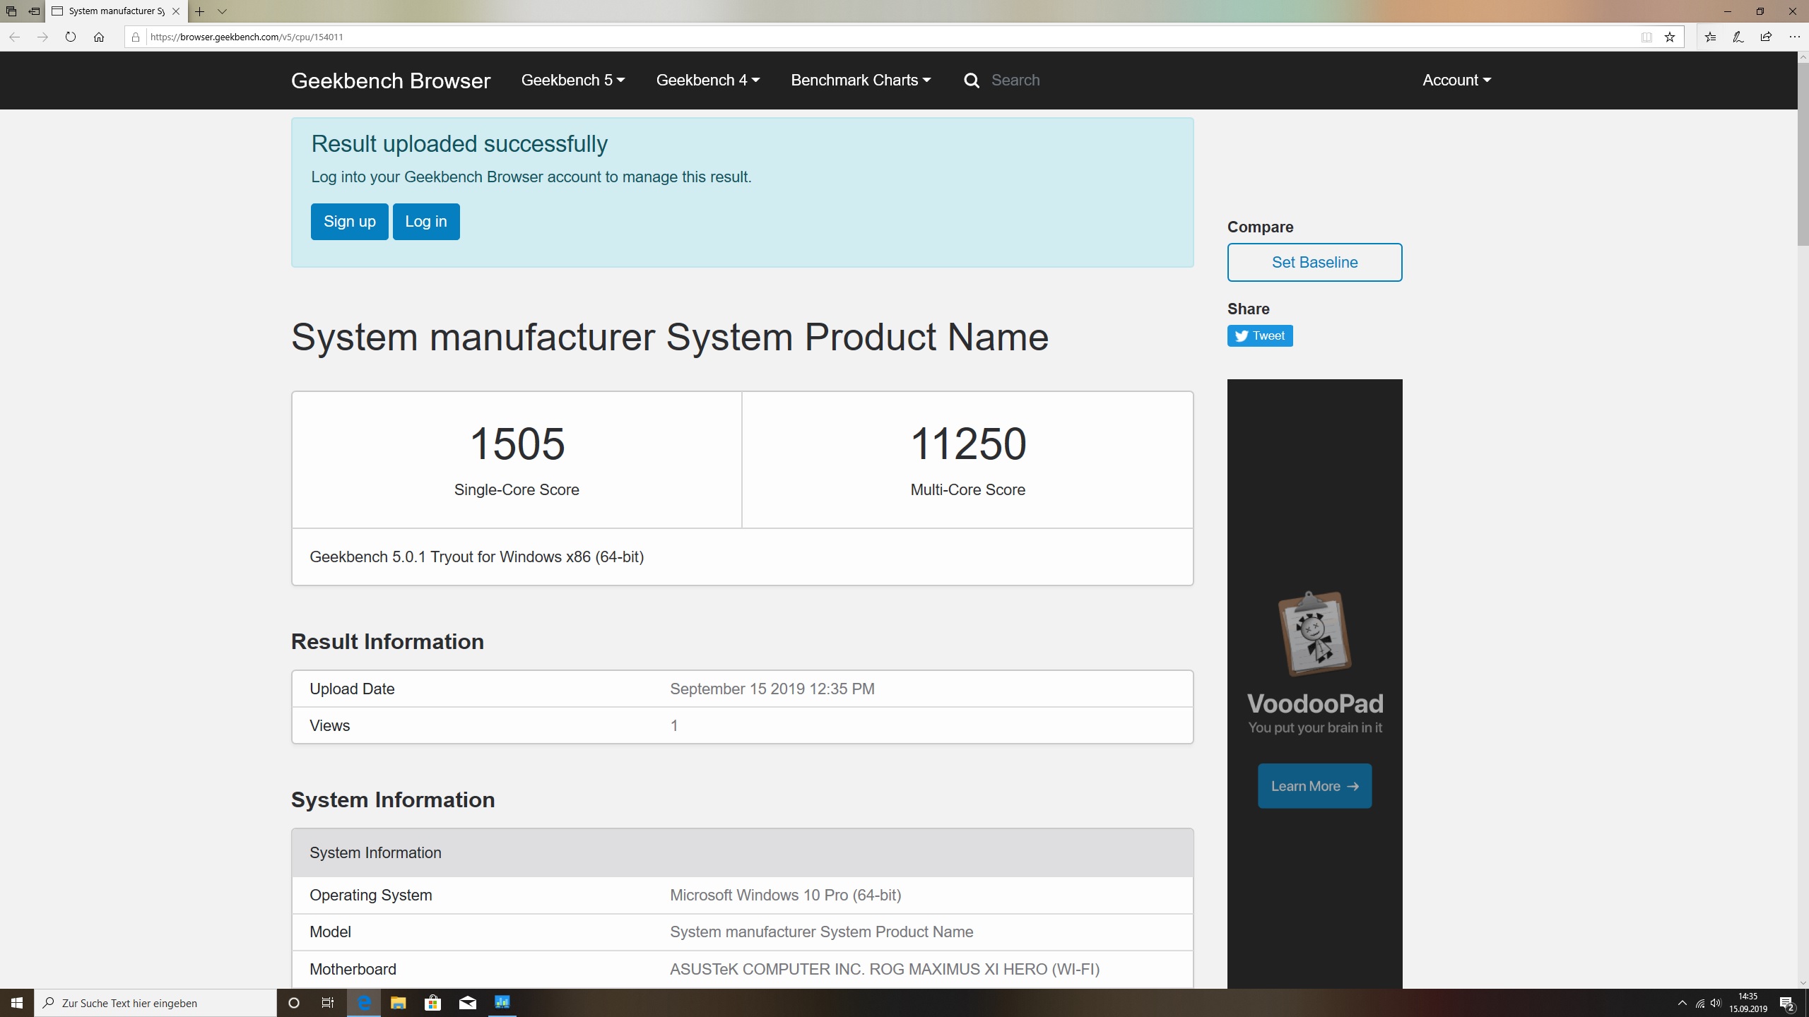1809x1017 pixels.
Task: Open the favorites hub icon
Action: (1710, 37)
